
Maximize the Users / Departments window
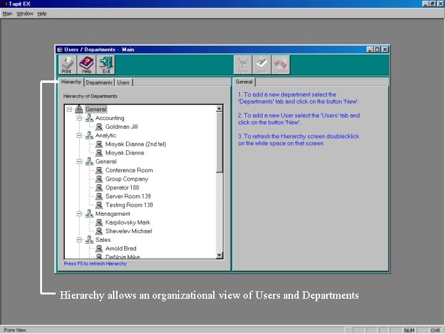(377, 49)
